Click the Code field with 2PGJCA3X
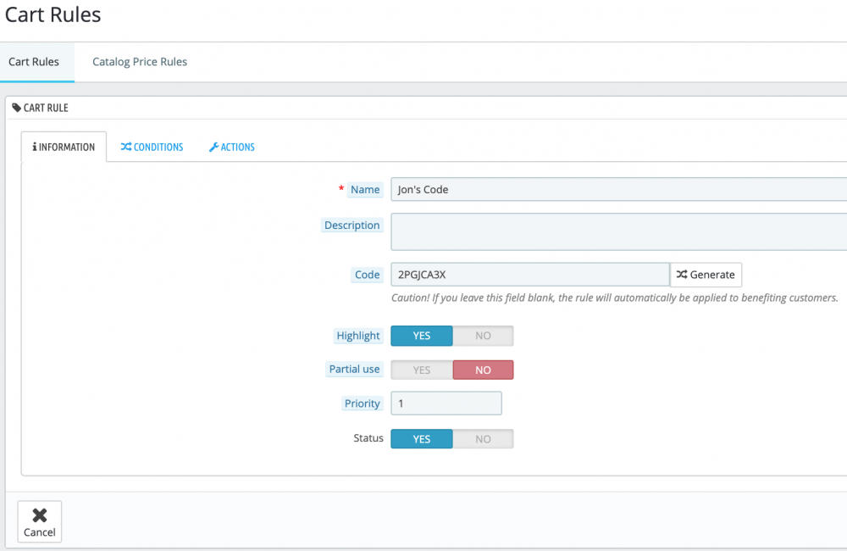This screenshot has height=551, width=847. click(530, 275)
